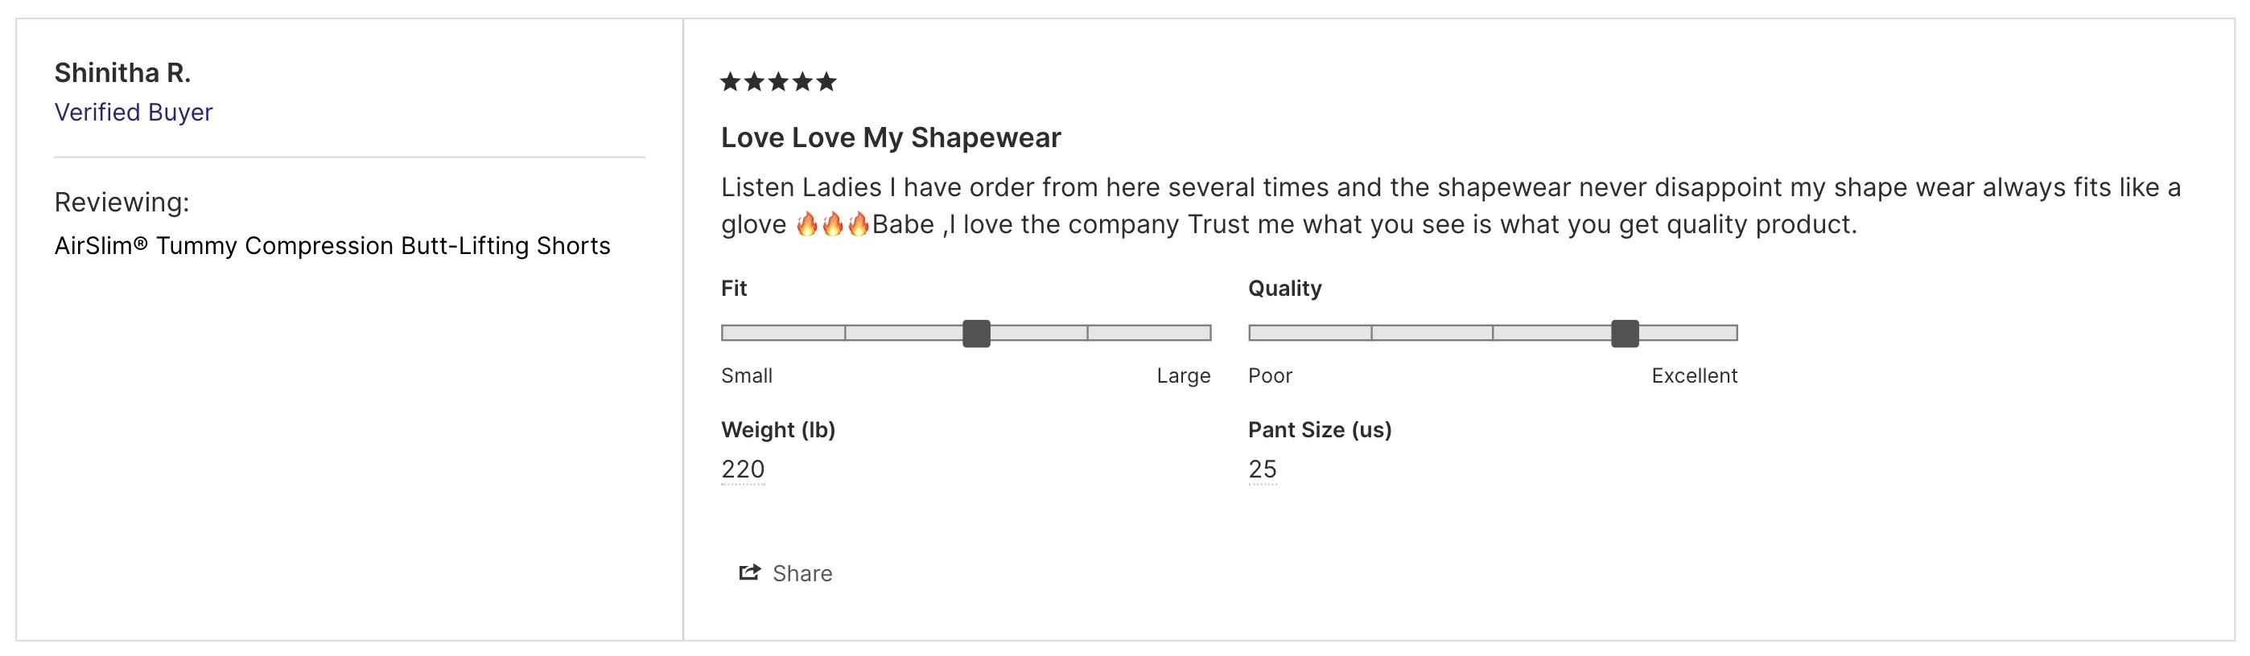
Task: Click the first rating star
Action: pyautogui.click(x=730, y=82)
